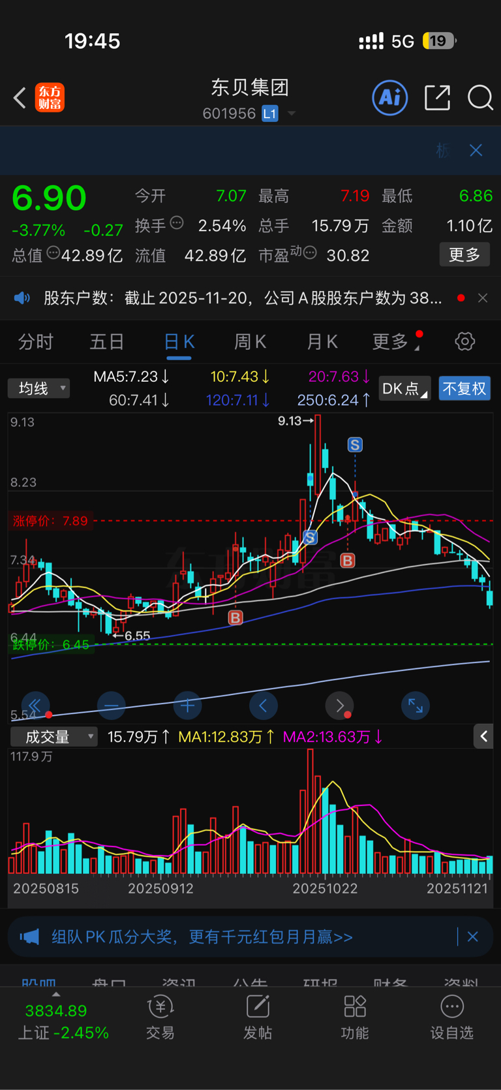Tap the blue S signal marker at chart peak
This screenshot has width=501, height=1090.
(x=355, y=445)
